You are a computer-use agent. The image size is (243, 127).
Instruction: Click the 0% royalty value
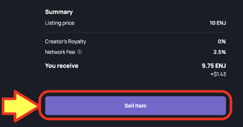(222, 41)
